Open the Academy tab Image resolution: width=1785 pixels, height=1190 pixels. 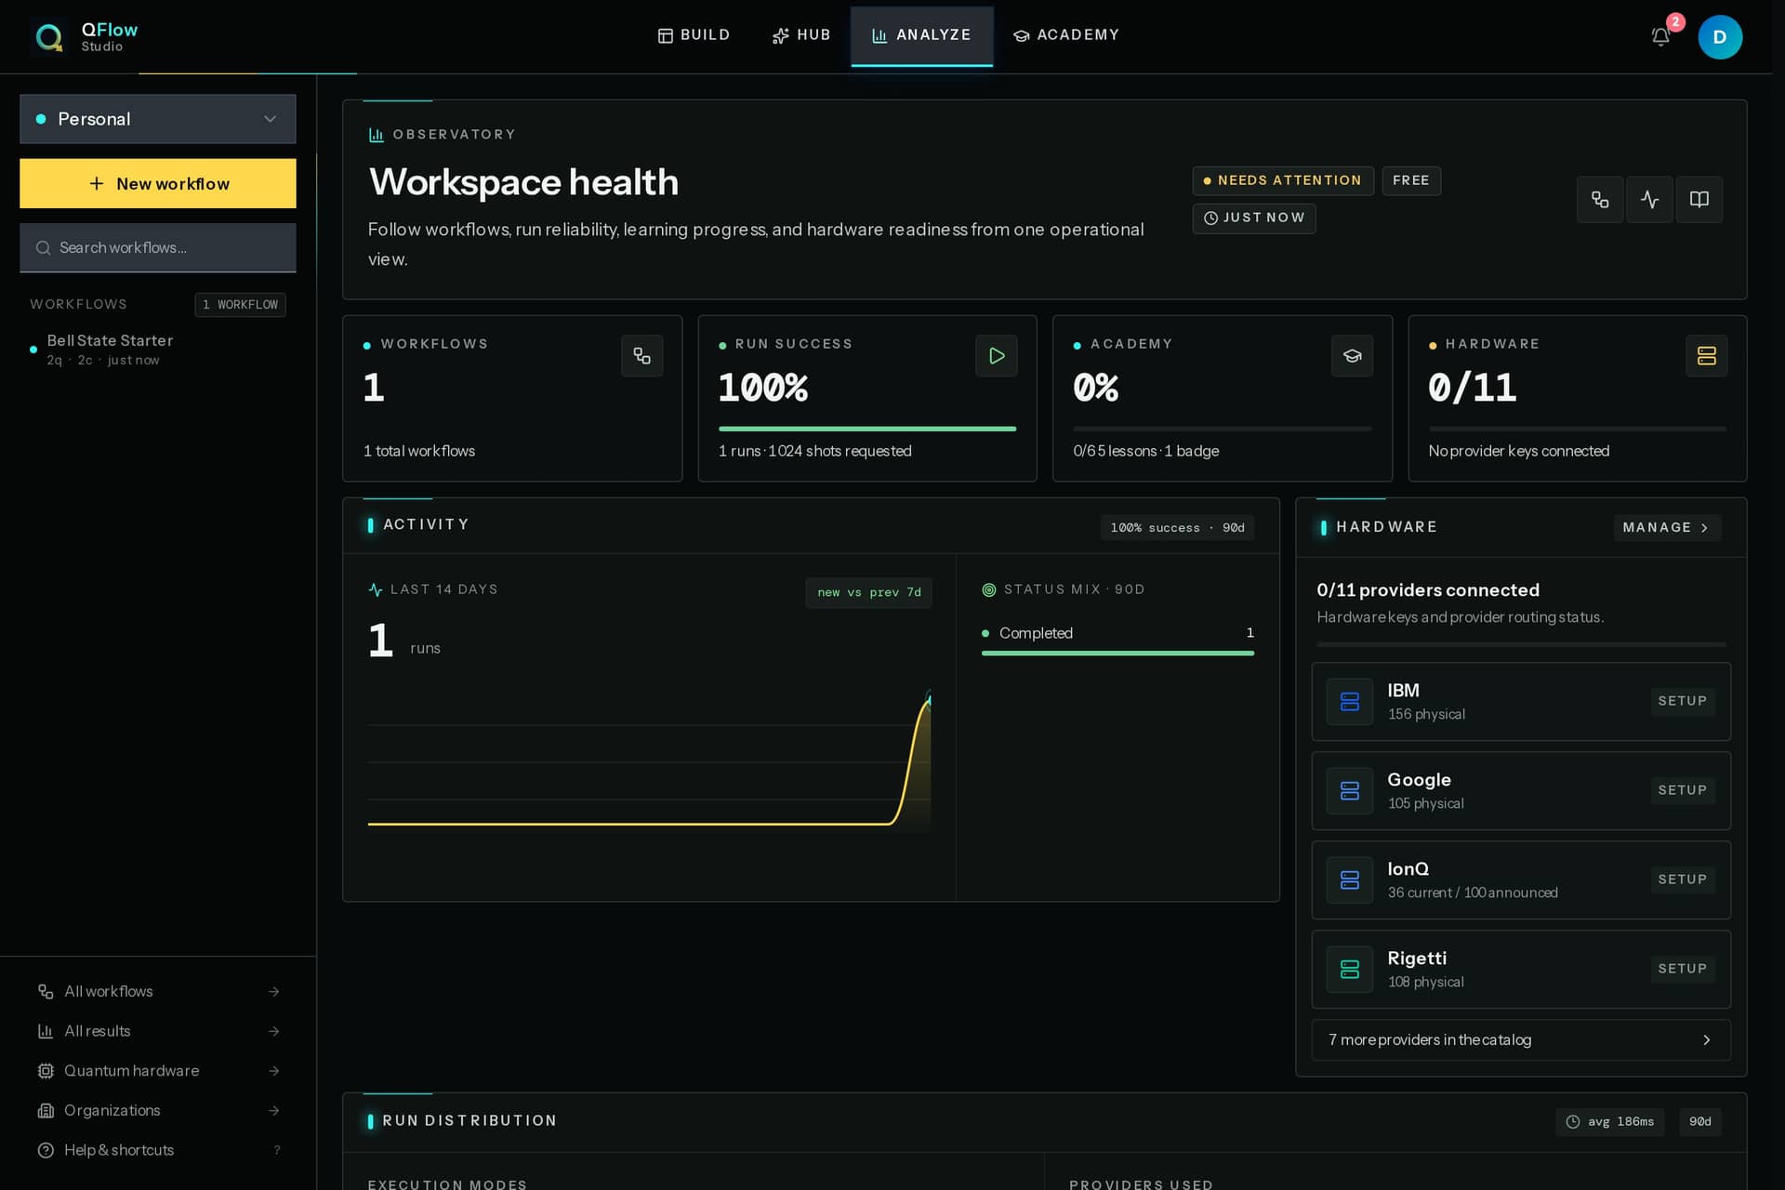[x=1066, y=35]
